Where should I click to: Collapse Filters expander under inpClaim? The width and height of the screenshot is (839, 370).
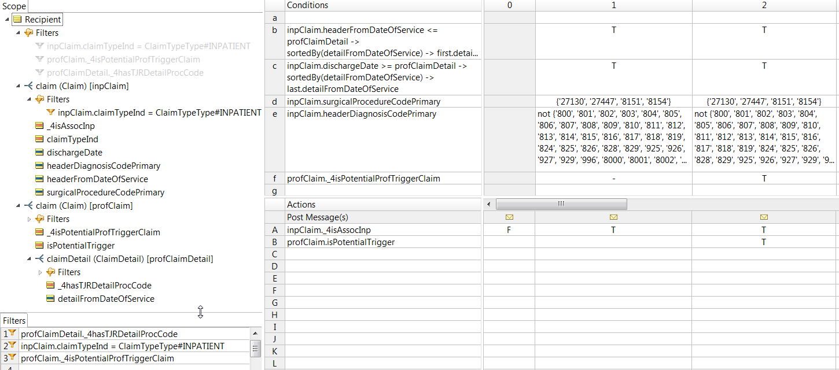[29, 99]
